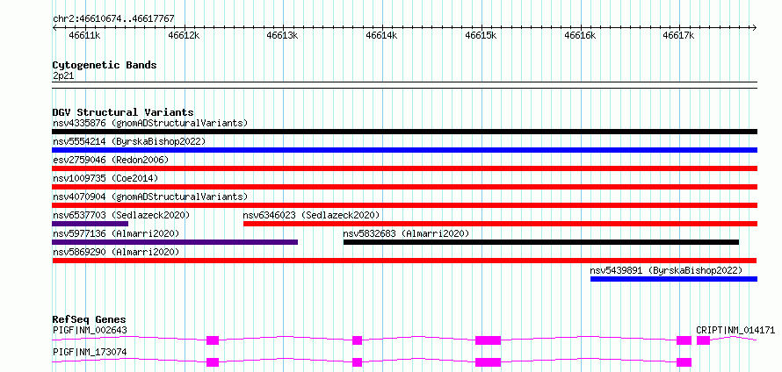Click the chr2:46610674..46617767 coordinates text
This screenshot has height=372, width=782.
113,18
